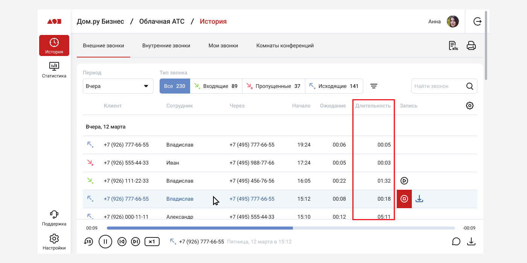
Task: Open the Период dropdown showing Вчера
Action: click(x=118, y=86)
